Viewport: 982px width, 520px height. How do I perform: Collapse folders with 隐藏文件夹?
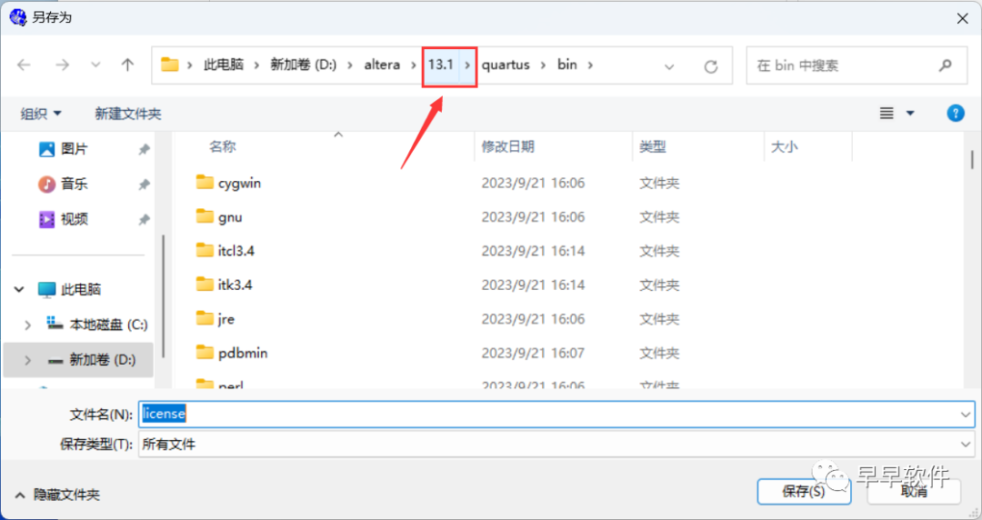[57, 495]
